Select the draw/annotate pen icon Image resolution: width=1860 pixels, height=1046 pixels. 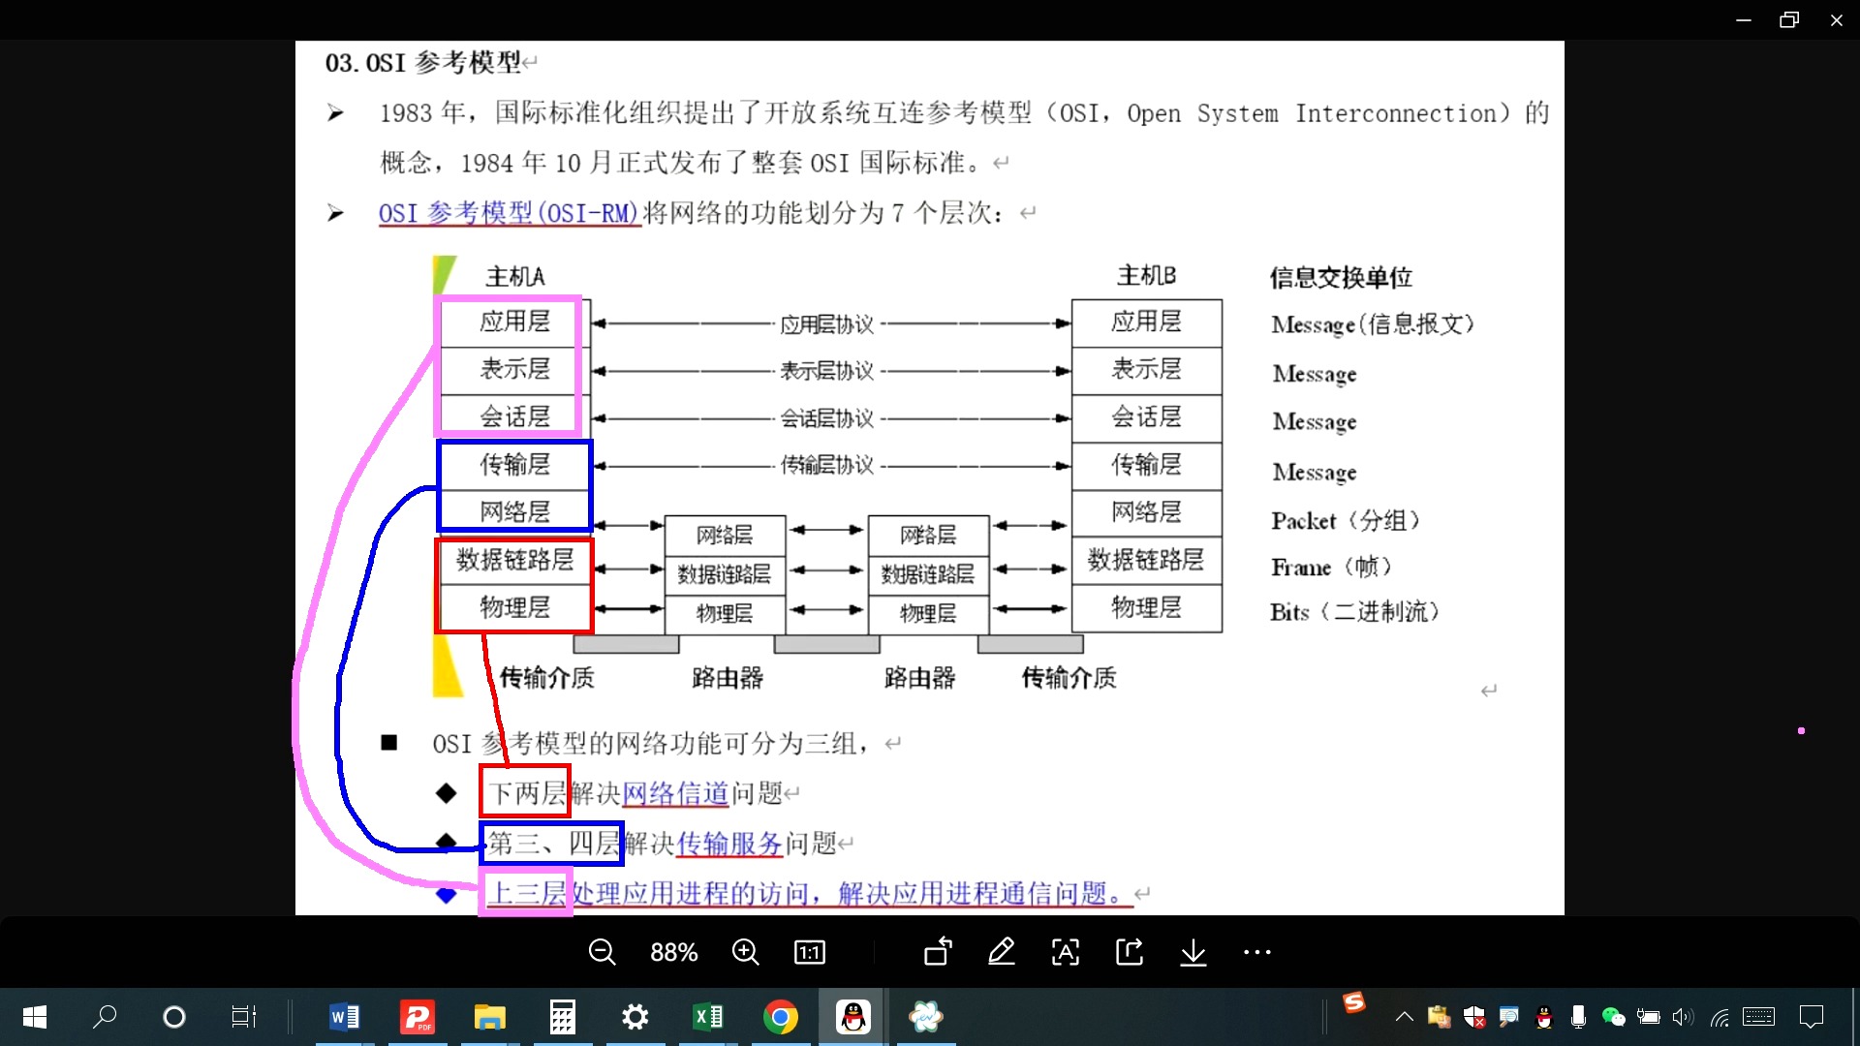click(1001, 951)
